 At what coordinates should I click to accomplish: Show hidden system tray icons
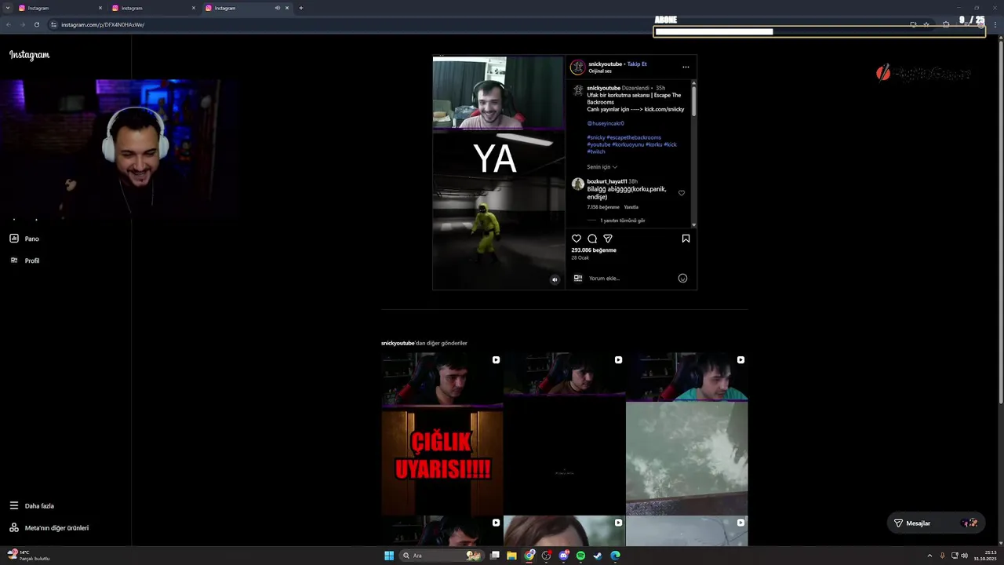pos(929,556)
